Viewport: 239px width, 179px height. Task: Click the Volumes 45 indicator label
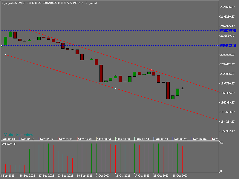[9, 144]
